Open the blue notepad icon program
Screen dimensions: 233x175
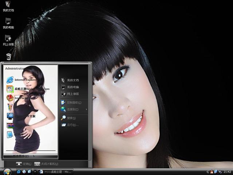point(10,135)
